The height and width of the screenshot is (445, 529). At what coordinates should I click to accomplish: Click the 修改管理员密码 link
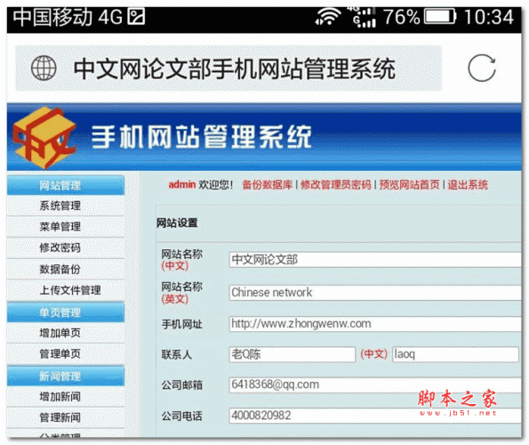coord(336,185)
